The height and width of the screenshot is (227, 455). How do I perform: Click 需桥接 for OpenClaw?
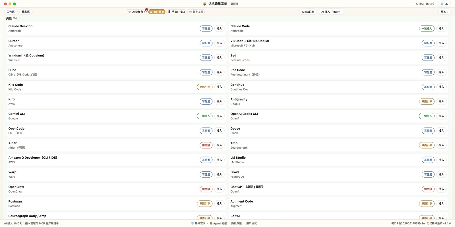(206, 189)
